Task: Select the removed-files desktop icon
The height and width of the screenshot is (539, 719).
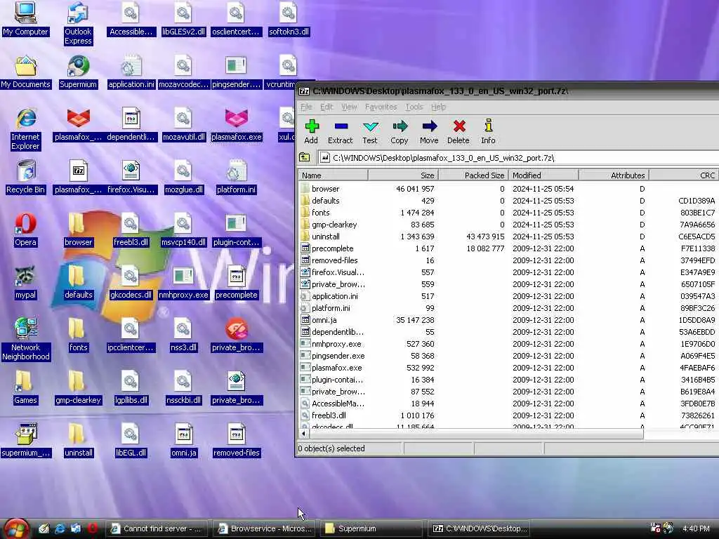Action: 236,441
